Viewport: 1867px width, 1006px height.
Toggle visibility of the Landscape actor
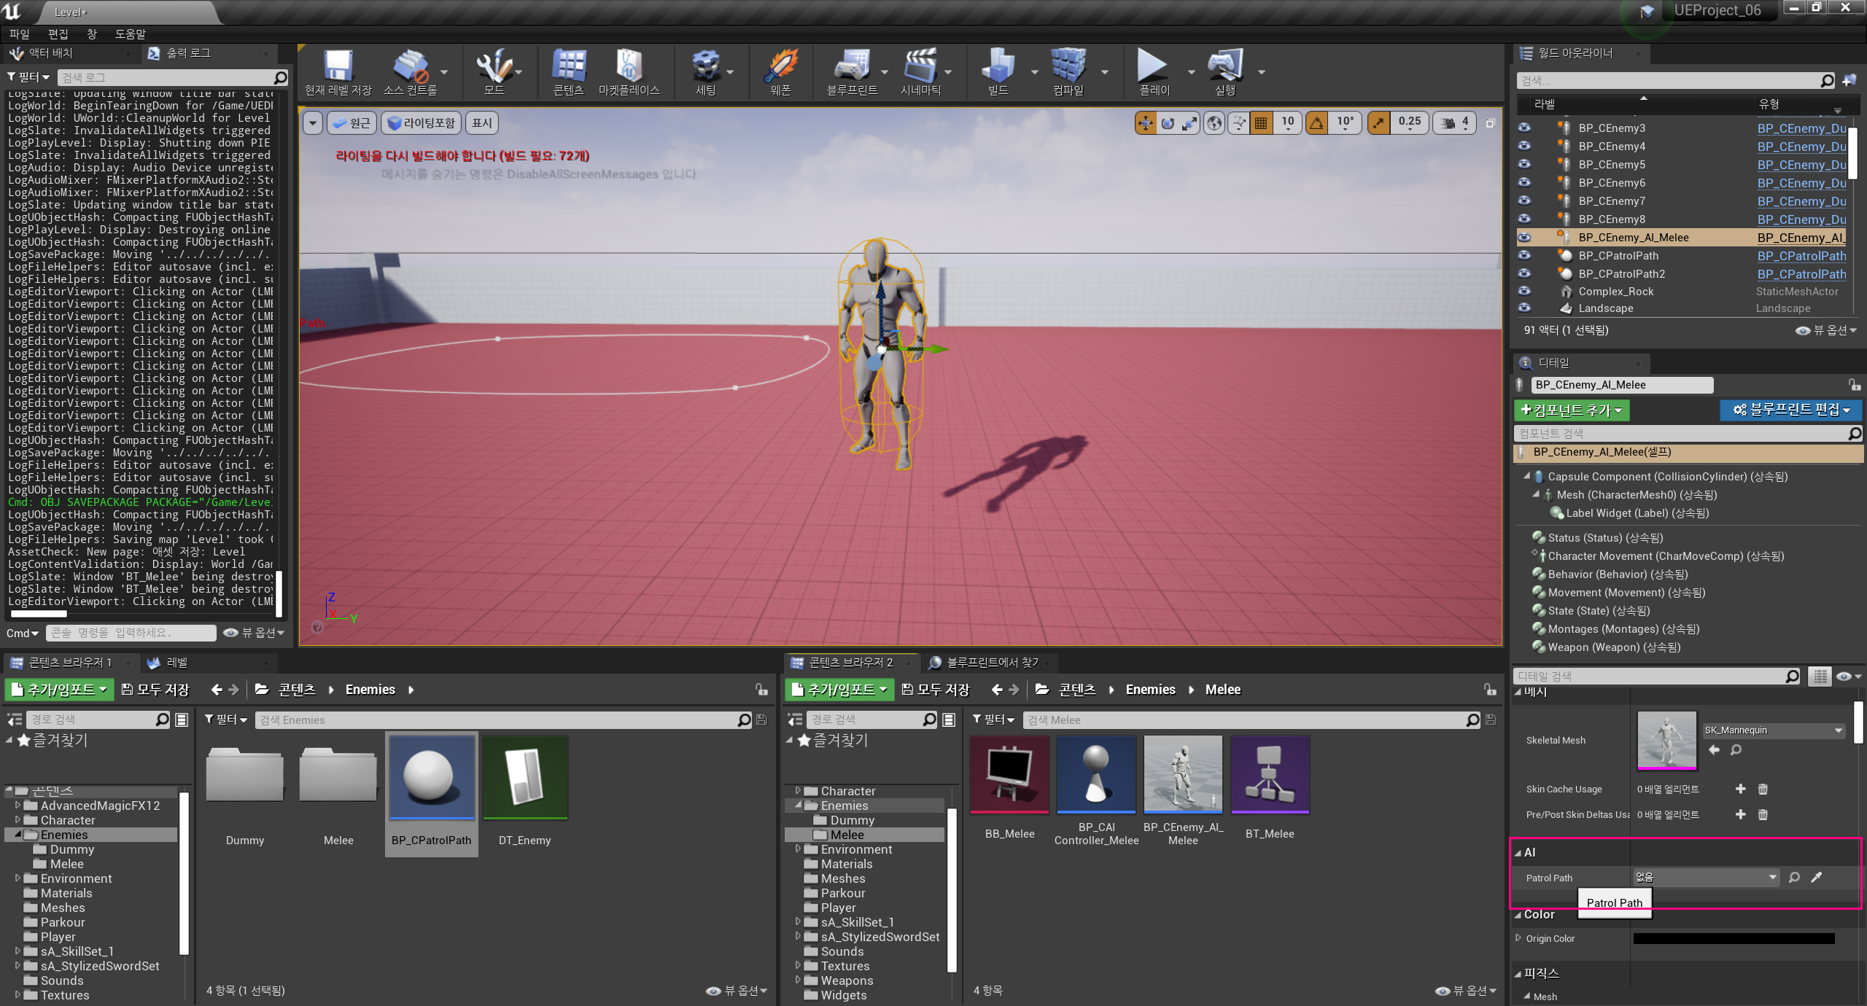1524,308
